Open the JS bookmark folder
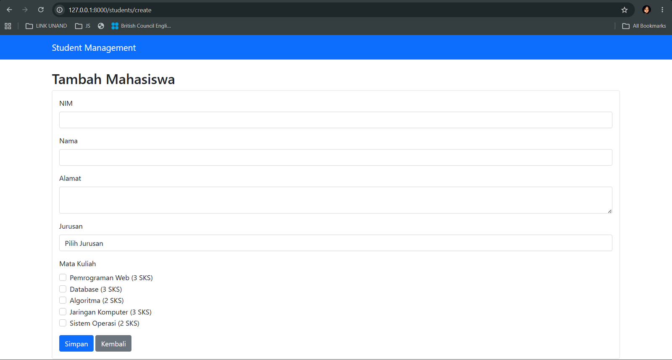 pos(83,26)
